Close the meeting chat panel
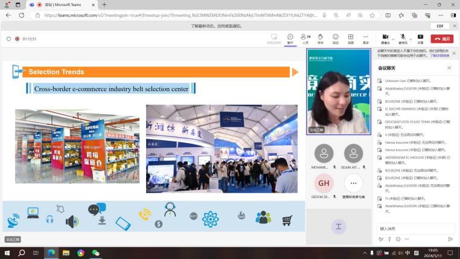 click(449, 68)
